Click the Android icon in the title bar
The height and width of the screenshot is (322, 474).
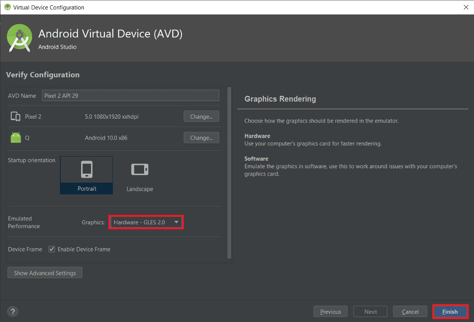(x=6, y=7)
